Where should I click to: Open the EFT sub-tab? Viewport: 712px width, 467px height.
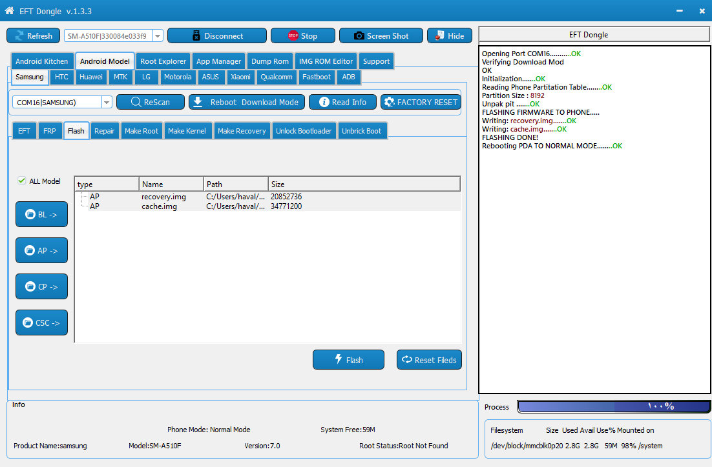coord(24,131)
